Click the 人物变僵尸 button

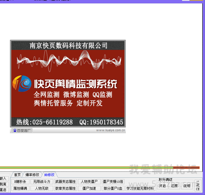point(89,182)
